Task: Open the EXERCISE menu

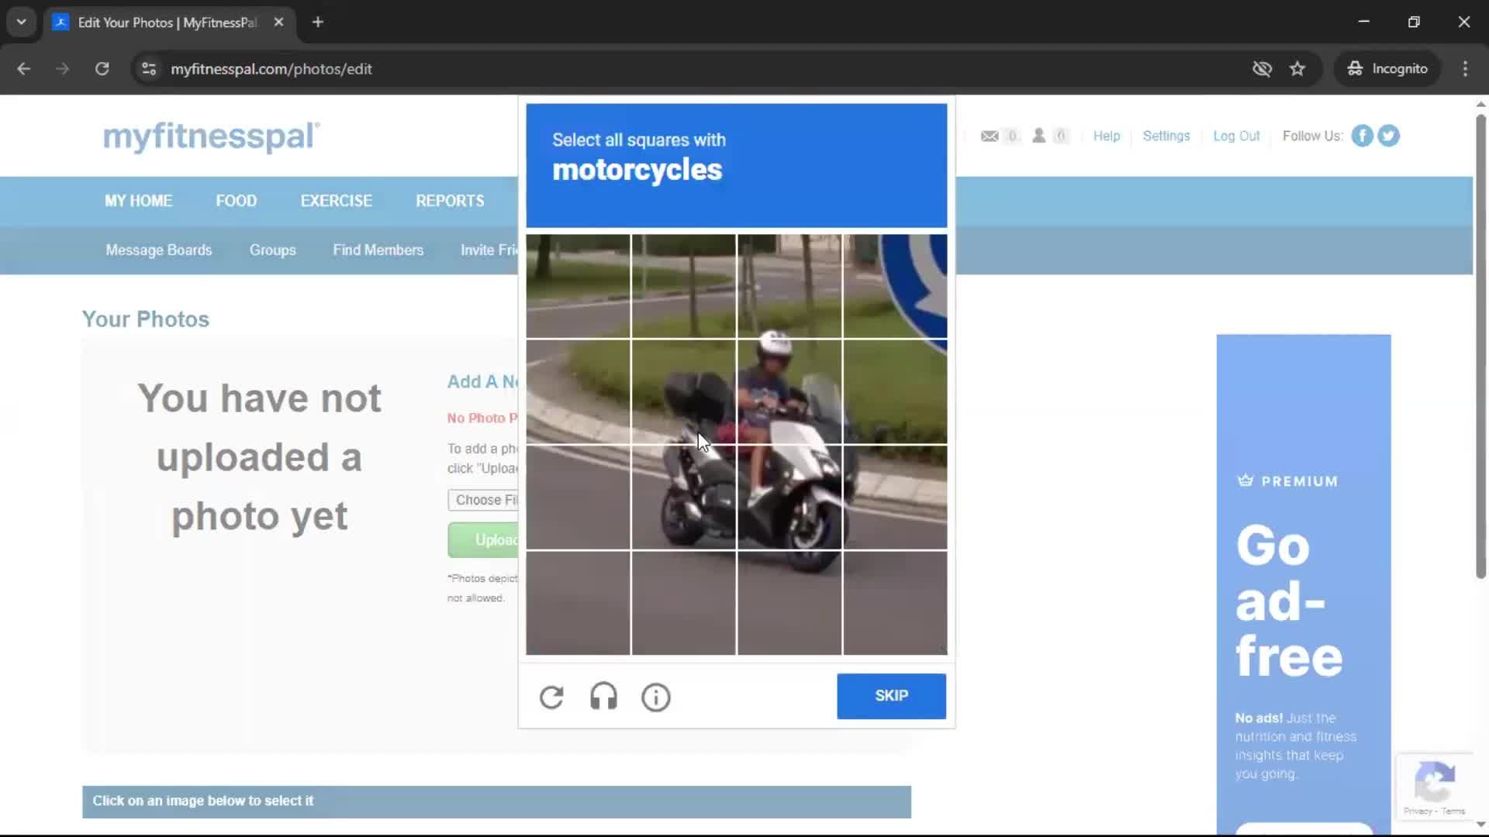Action: pyautogui.click(x=336, y=201)
